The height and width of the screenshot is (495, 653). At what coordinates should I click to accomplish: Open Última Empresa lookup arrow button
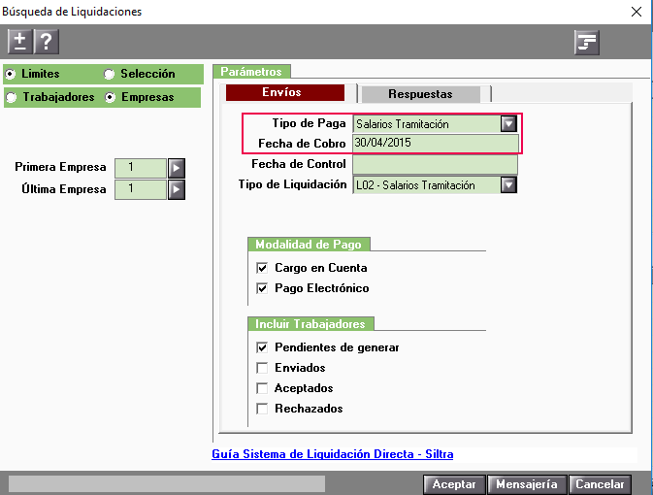(x=177, y=189)
